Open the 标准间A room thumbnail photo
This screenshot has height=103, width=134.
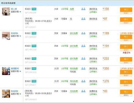coord(6,36)
